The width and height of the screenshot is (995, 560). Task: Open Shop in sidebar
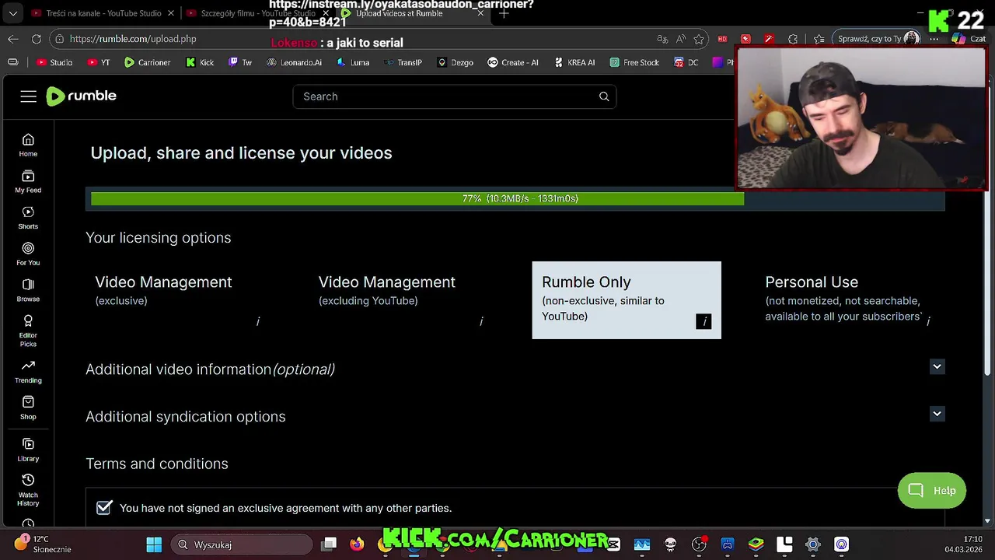pyautogui.click(x=28, y=408)
